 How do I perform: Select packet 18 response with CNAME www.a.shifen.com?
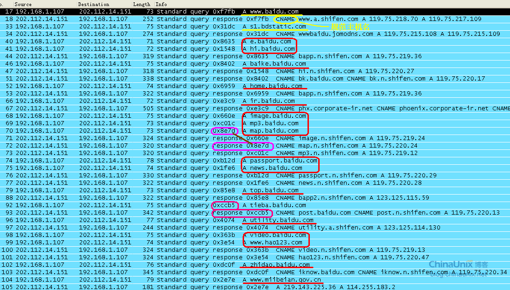tap(187, 19)
